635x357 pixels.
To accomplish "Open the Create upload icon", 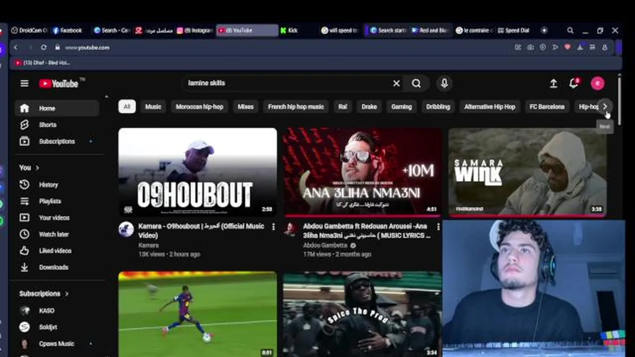I will (554, 84).
